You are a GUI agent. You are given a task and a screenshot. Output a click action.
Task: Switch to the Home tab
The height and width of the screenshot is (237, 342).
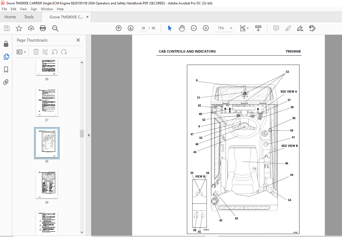click(10, 17)
